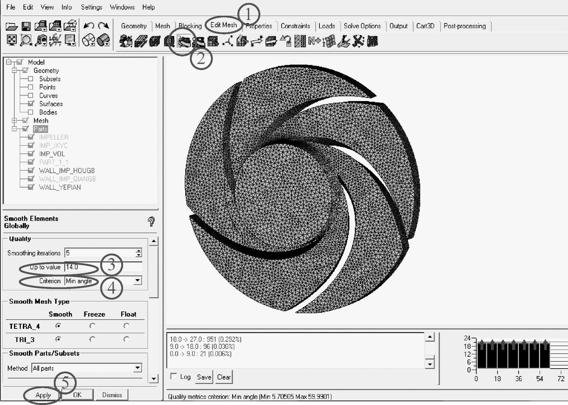
Task: Click the Dismiss button
Action: pos(112,395)
